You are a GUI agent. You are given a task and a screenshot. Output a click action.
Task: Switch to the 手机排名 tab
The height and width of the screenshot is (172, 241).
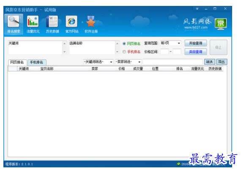[37, 62]
